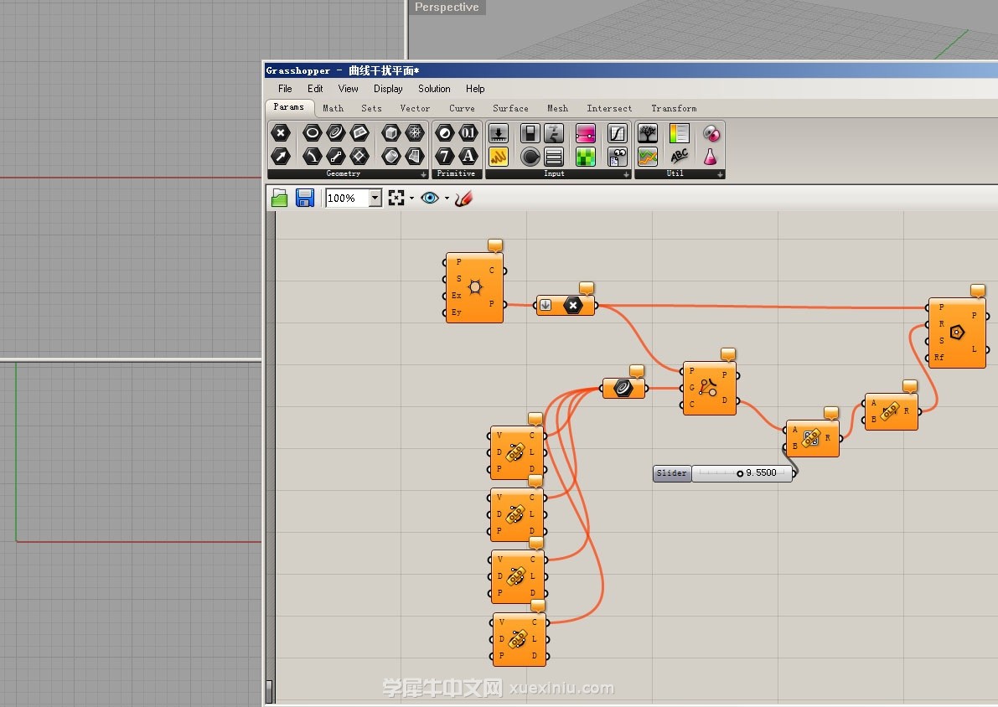Select the Curve parameter concentric-ellipse icon
The height and width of the screenshot is (707, 998).
336,133
